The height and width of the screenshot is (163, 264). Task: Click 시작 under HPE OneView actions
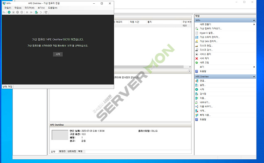coord(202,90)
